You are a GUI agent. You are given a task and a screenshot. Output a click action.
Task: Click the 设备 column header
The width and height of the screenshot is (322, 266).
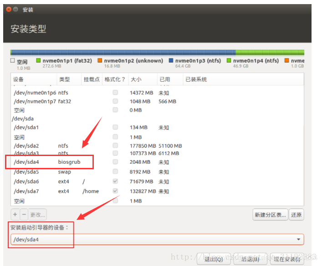tap(34, 79)
